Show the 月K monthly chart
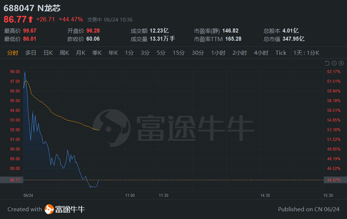Viewport: 347px width, 219px height. click(x=81, y=53)
